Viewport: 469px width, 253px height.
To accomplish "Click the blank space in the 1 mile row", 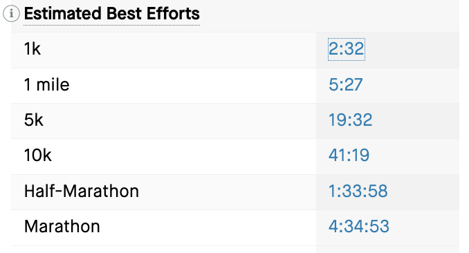I will click(193, 86).
